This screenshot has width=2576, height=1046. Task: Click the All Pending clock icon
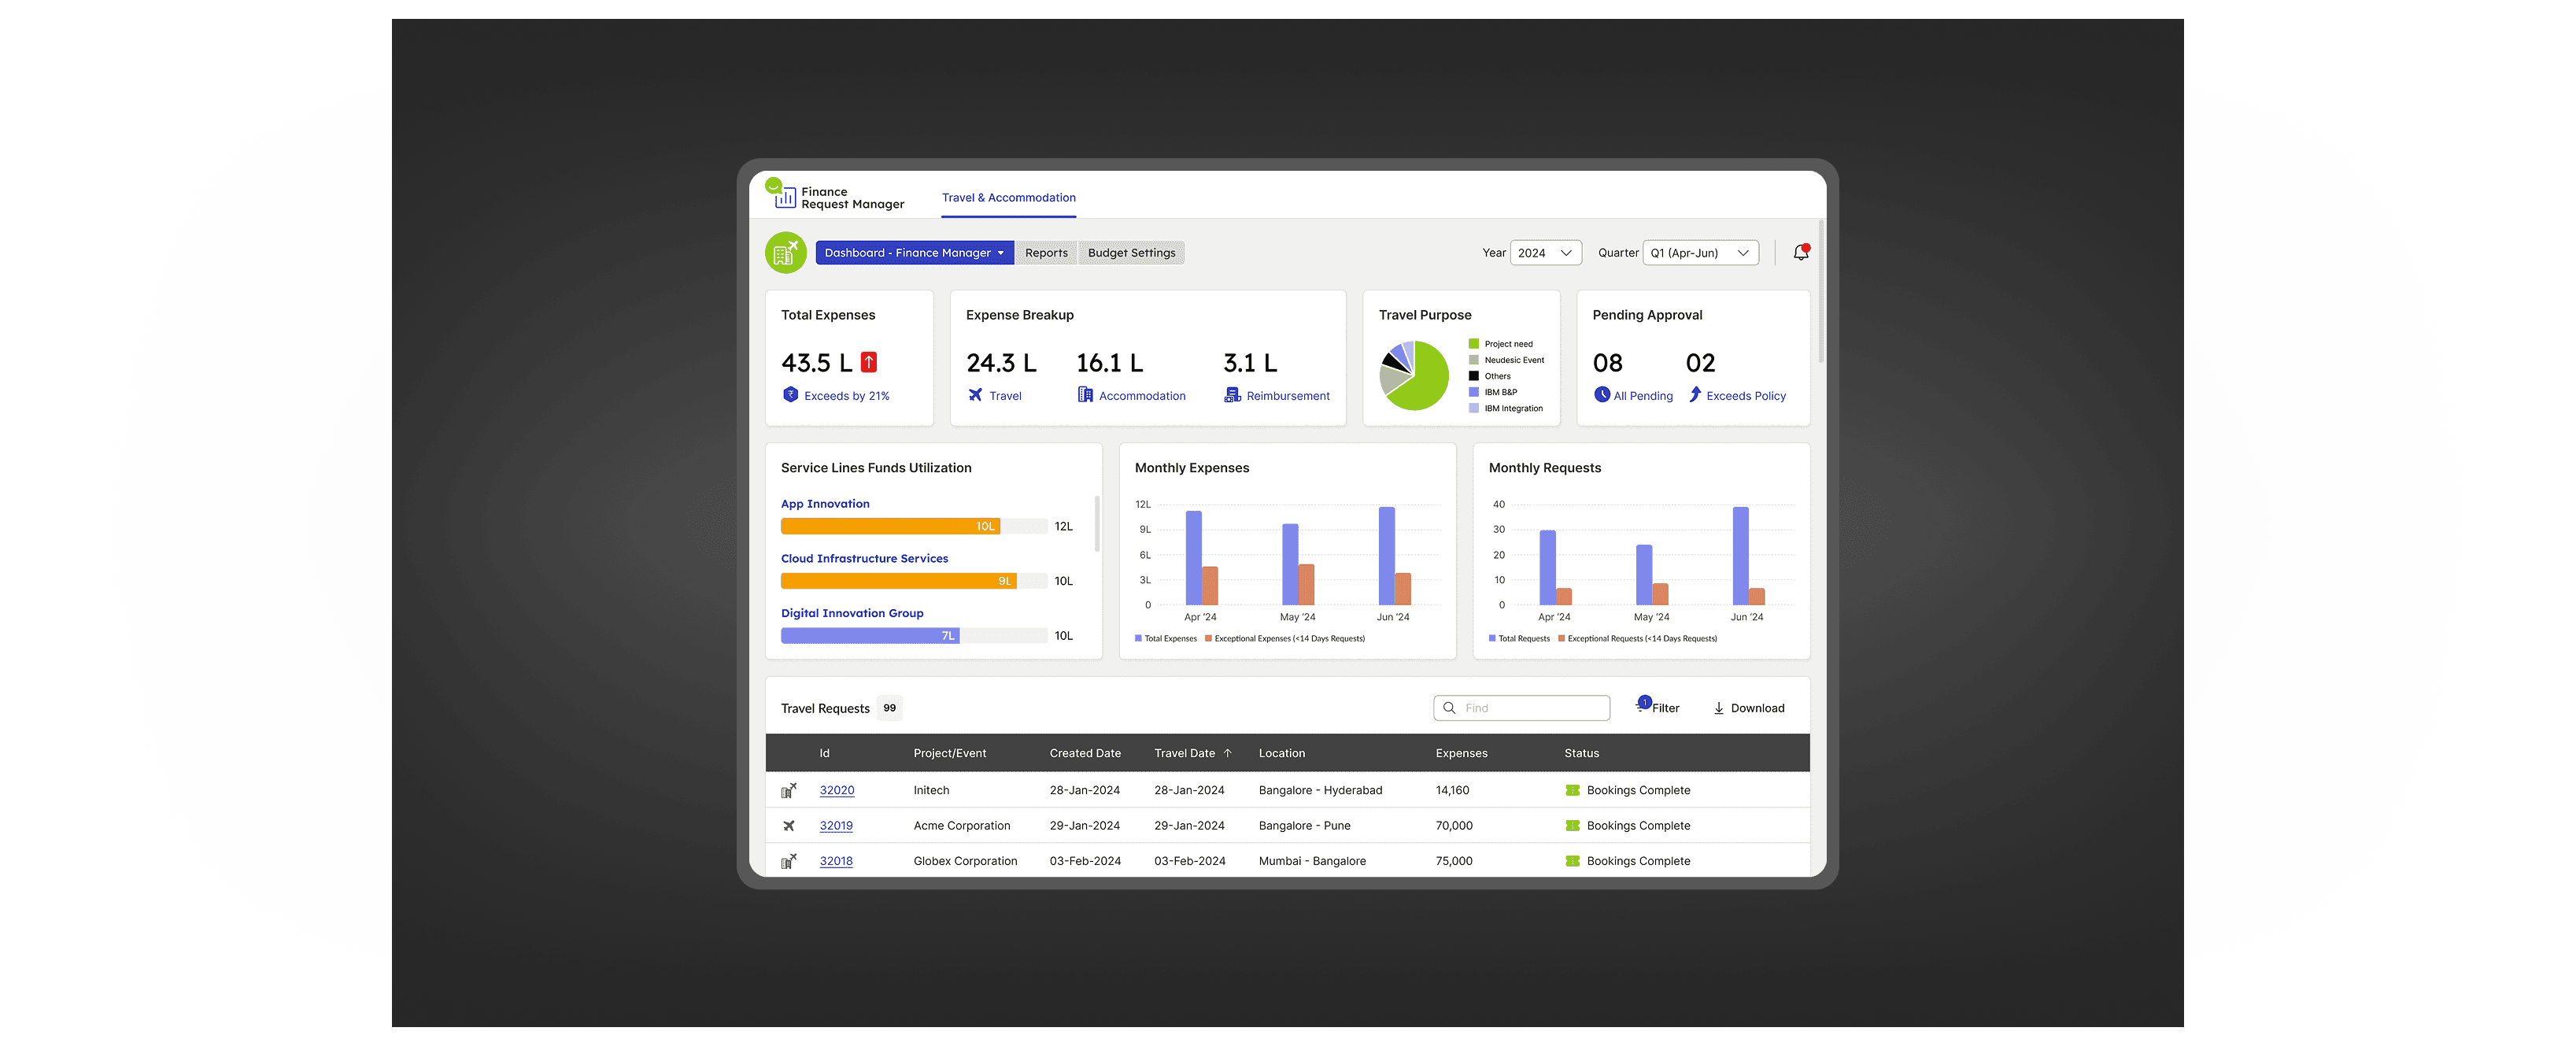[1602, 395]
